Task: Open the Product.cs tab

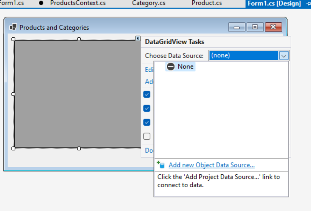Action: [207, 3]
